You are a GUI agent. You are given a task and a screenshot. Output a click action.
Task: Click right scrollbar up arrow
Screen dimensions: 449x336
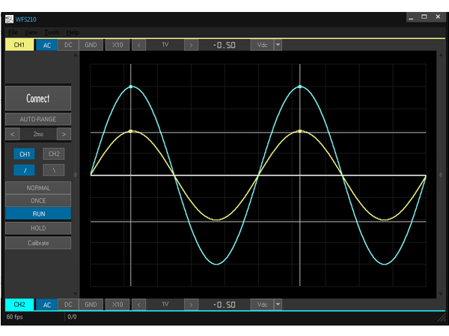click(x=441, y=55)
